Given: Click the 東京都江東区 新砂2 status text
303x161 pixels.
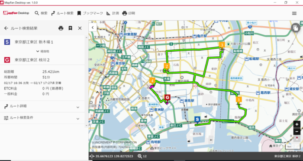Looking at the screenshot, I should coord(287,156).
